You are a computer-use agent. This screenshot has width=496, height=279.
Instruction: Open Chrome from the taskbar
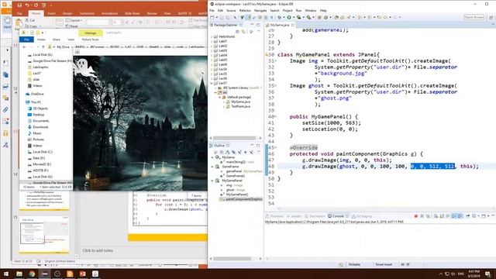[x=32, y=274]
